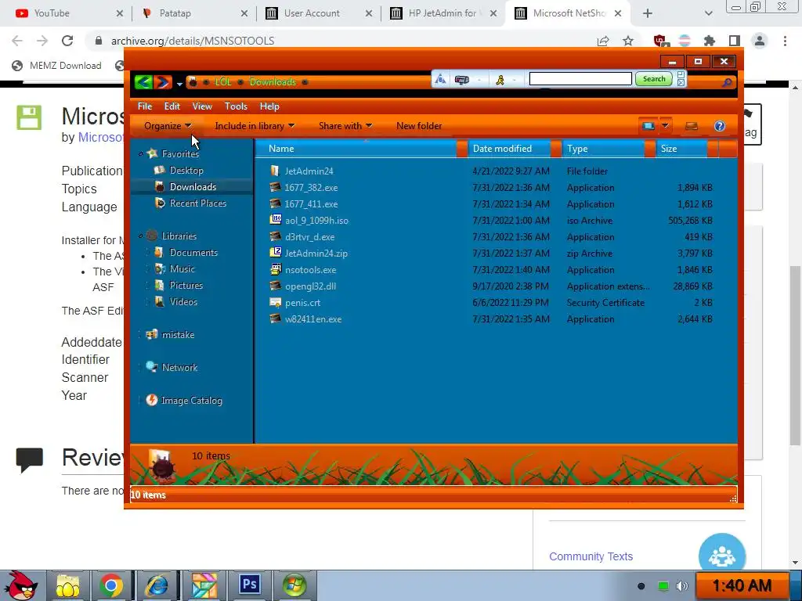Click New folder button
The height and width of the screenshot is (601, 802).
click(419, 126)
